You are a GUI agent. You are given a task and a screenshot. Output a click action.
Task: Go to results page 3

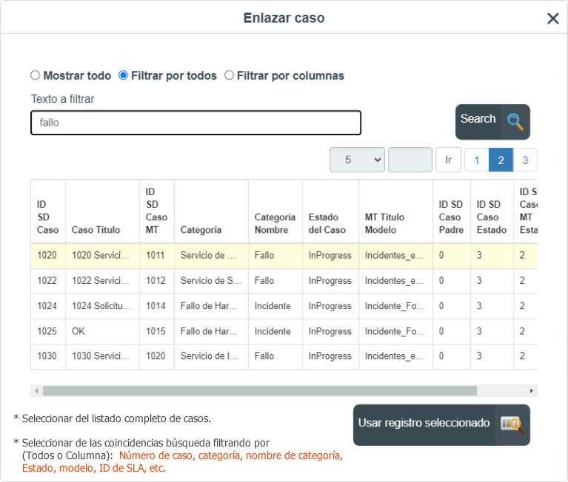525,160
